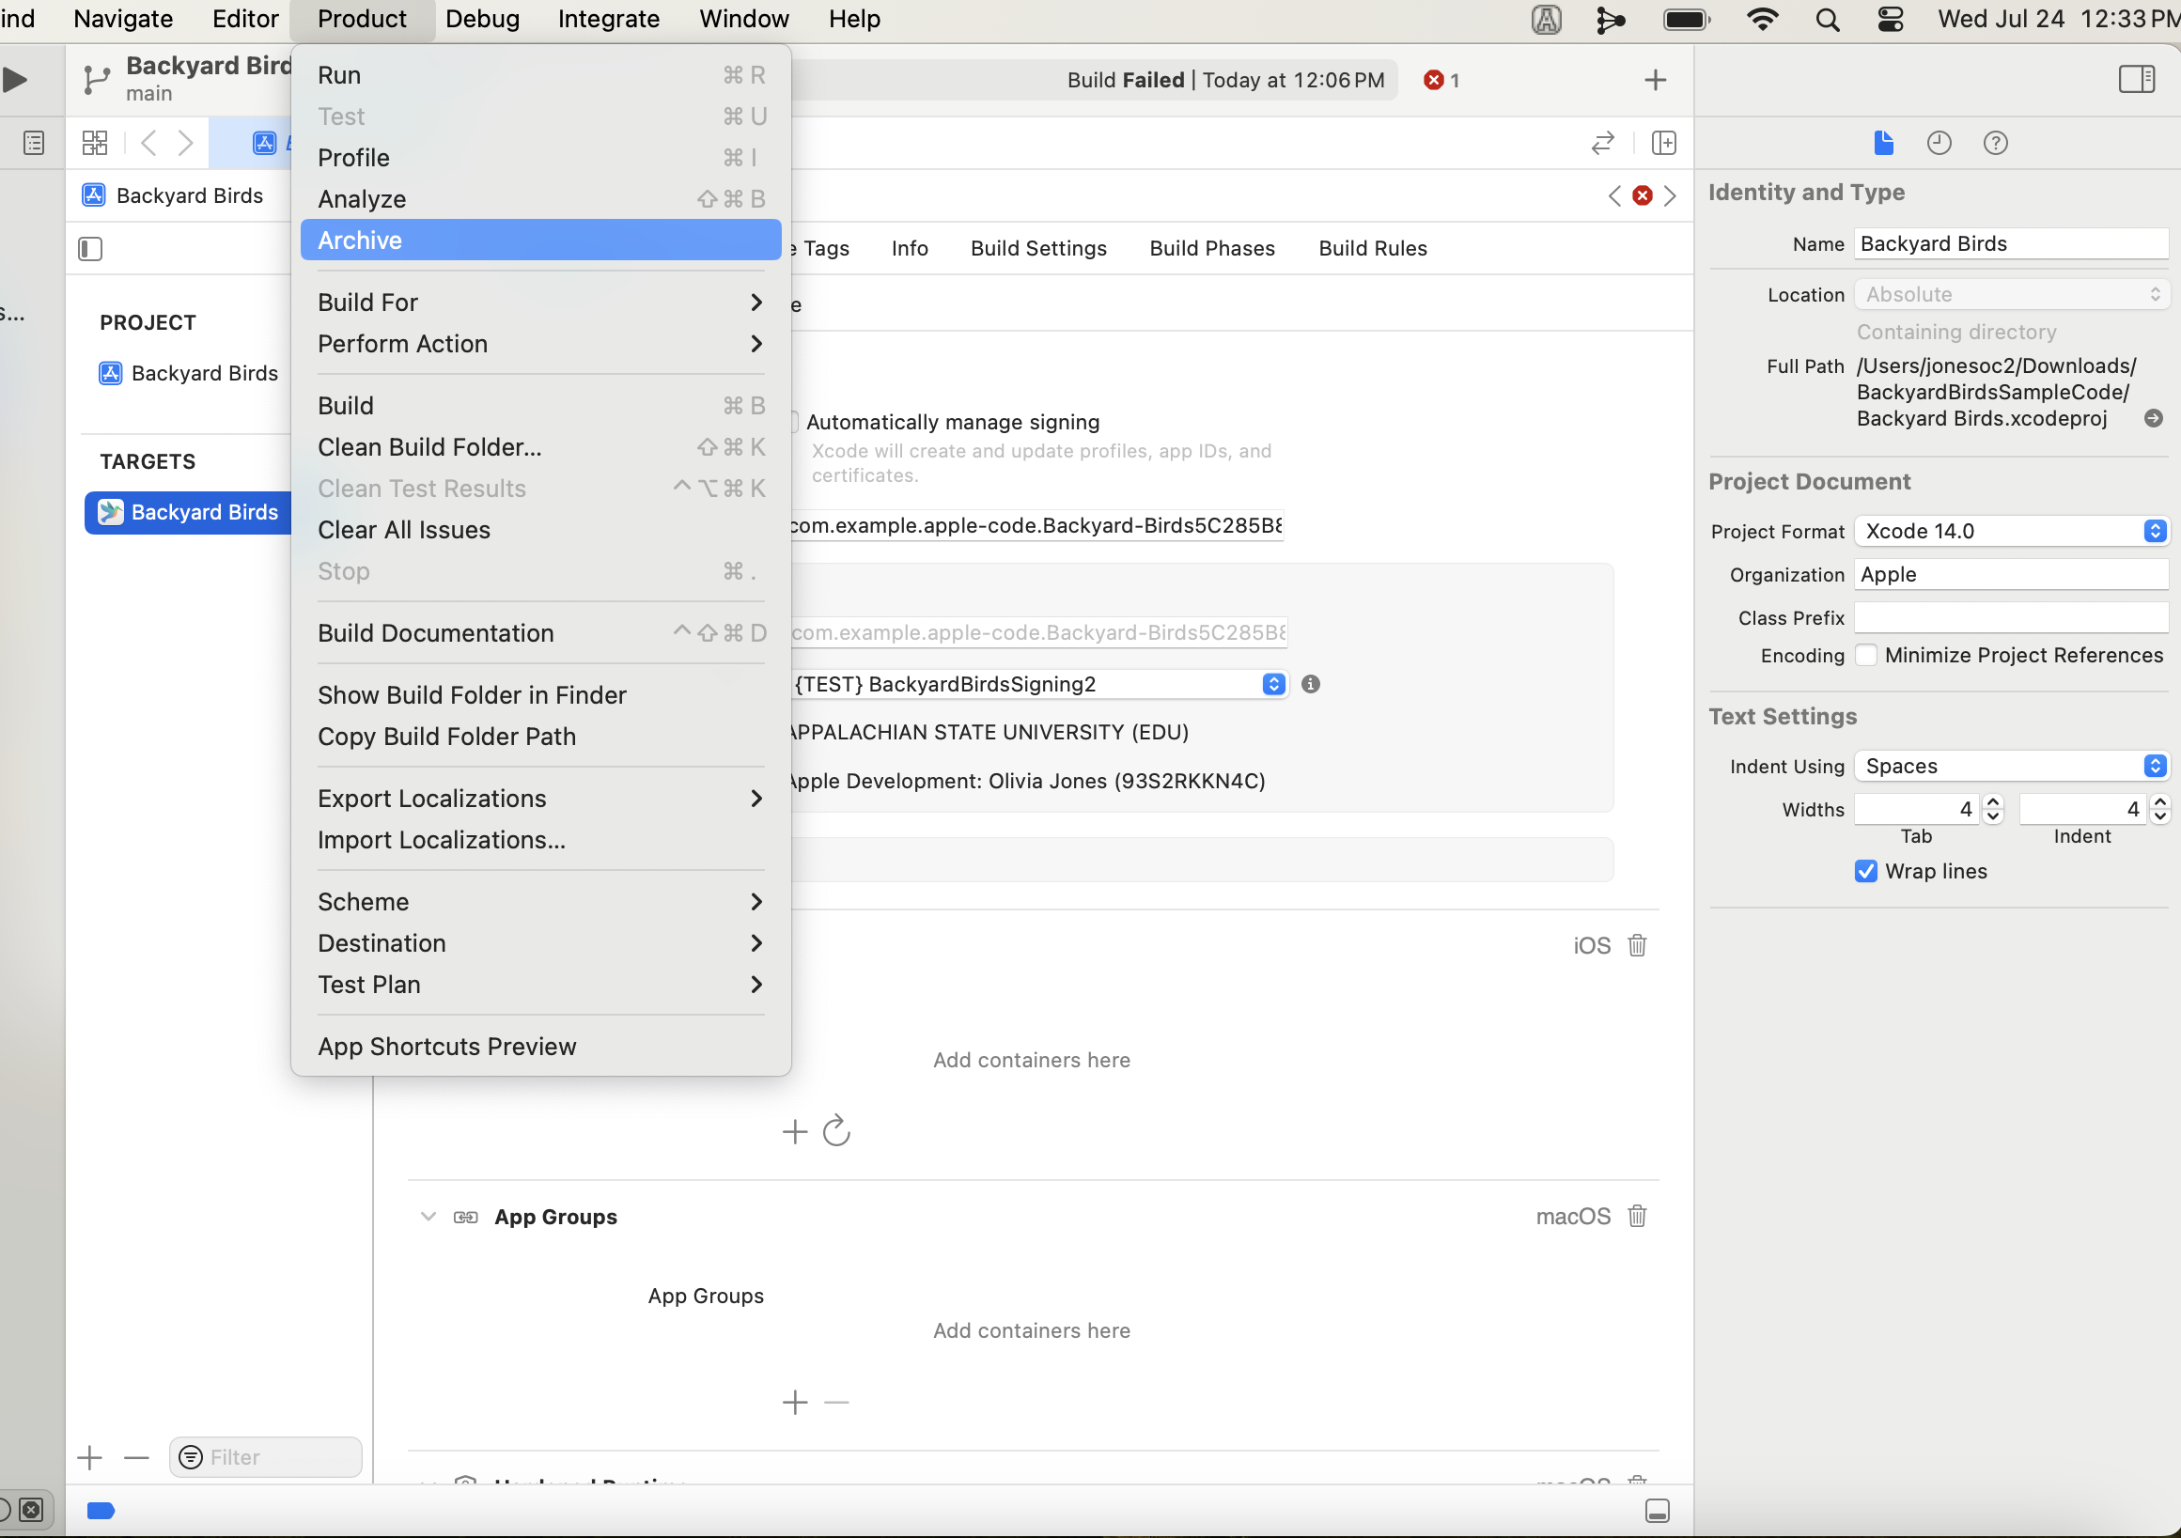Open Control Center in menu bar

(1891, 20)
